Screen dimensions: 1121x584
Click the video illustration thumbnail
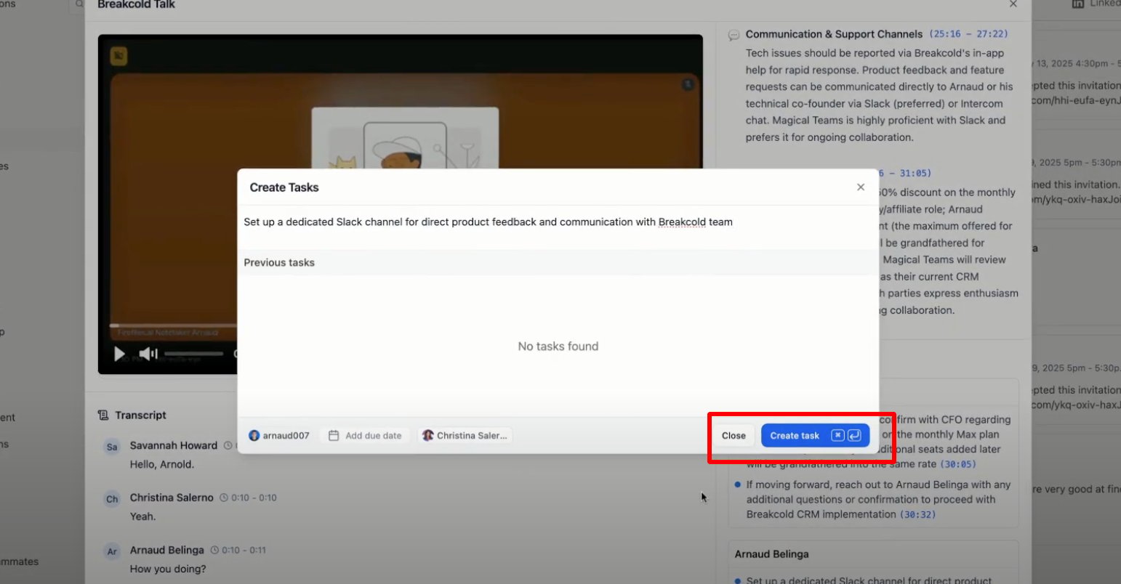pyautogui.click(x=405, y=138)
